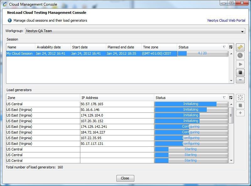Image resolution: width=251 pixels, height=186 pixels.
Task: Select IP address 107.22.35.95 cell
Action: click(x=117, y=138)
